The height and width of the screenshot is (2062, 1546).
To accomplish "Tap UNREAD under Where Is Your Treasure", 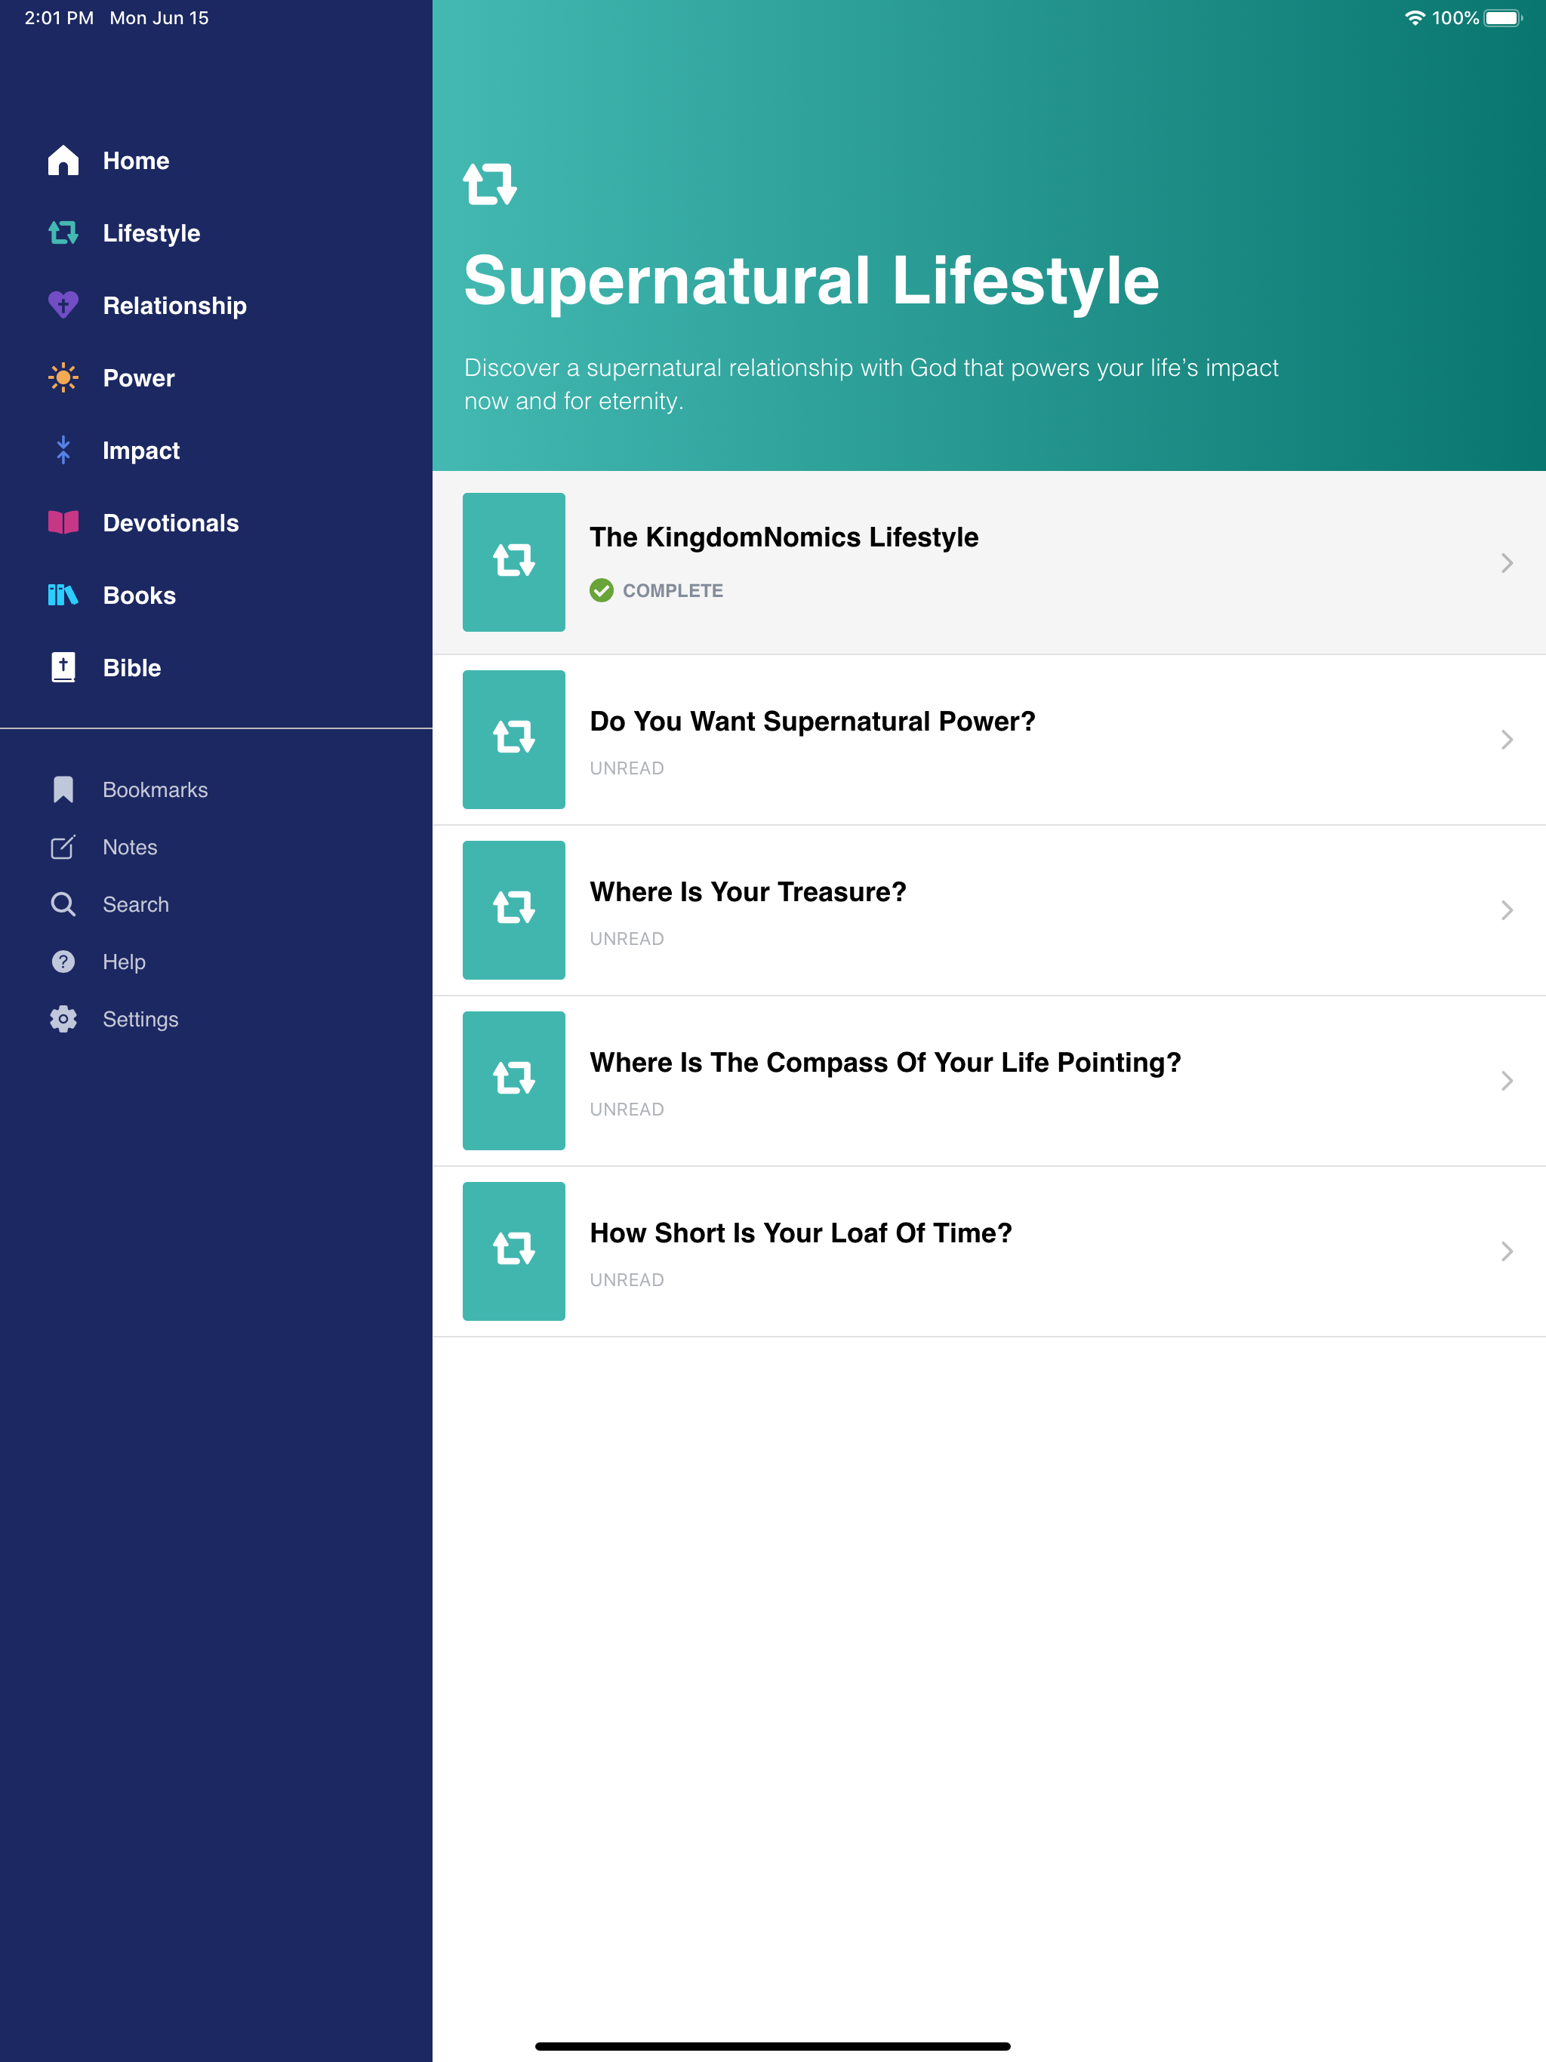I will [x=627, y=939].
